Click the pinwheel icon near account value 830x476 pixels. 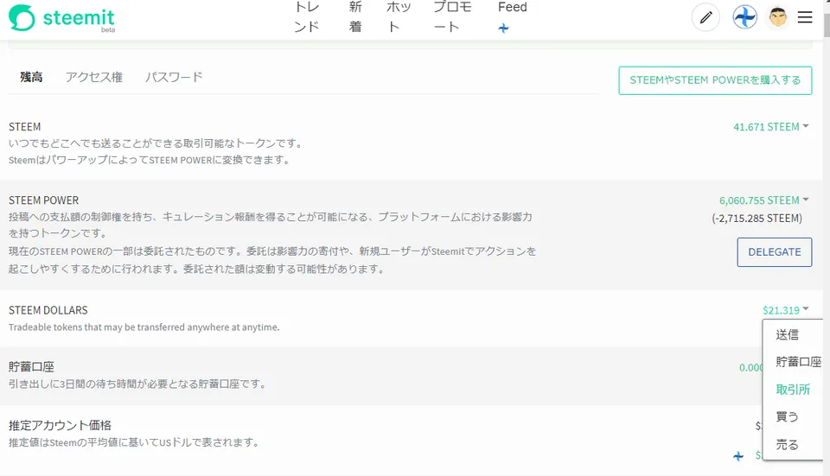tap(738, 456)
